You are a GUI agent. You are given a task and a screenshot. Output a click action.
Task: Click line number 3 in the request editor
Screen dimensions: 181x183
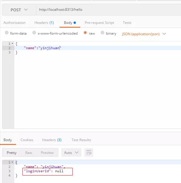click(x=9, y=52)
